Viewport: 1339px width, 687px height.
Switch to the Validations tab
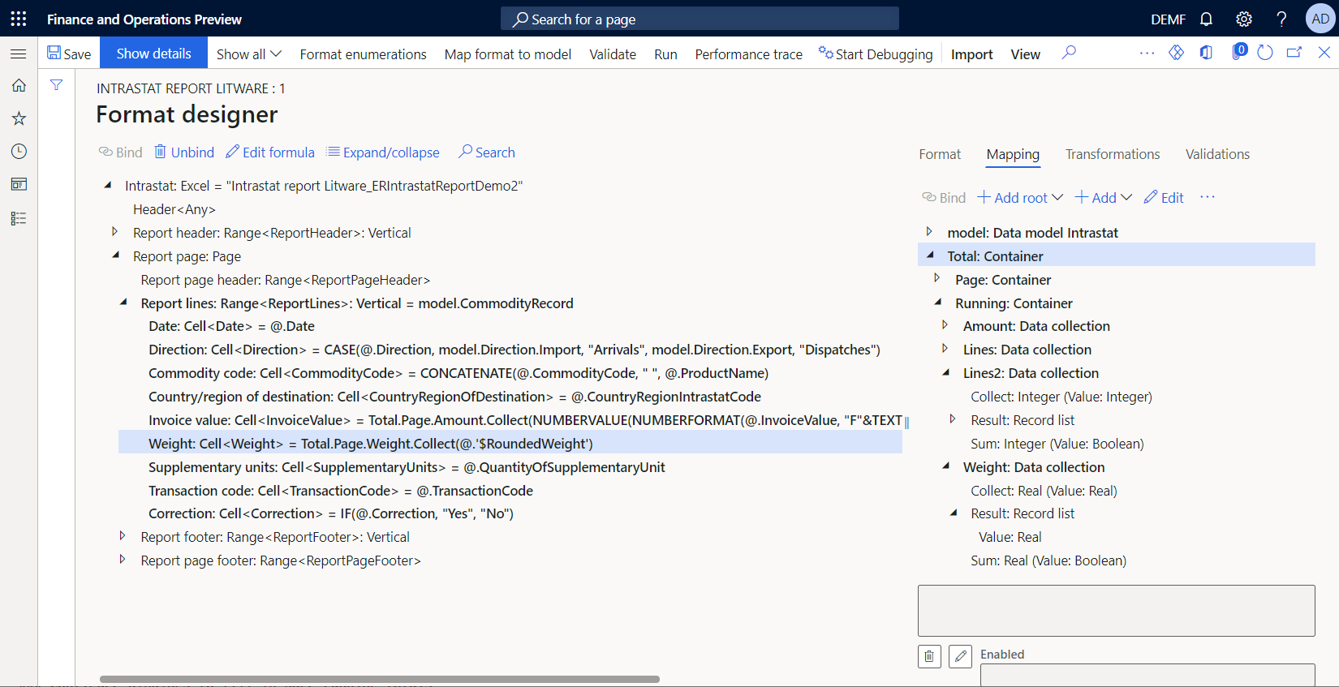pos(1217,154)
